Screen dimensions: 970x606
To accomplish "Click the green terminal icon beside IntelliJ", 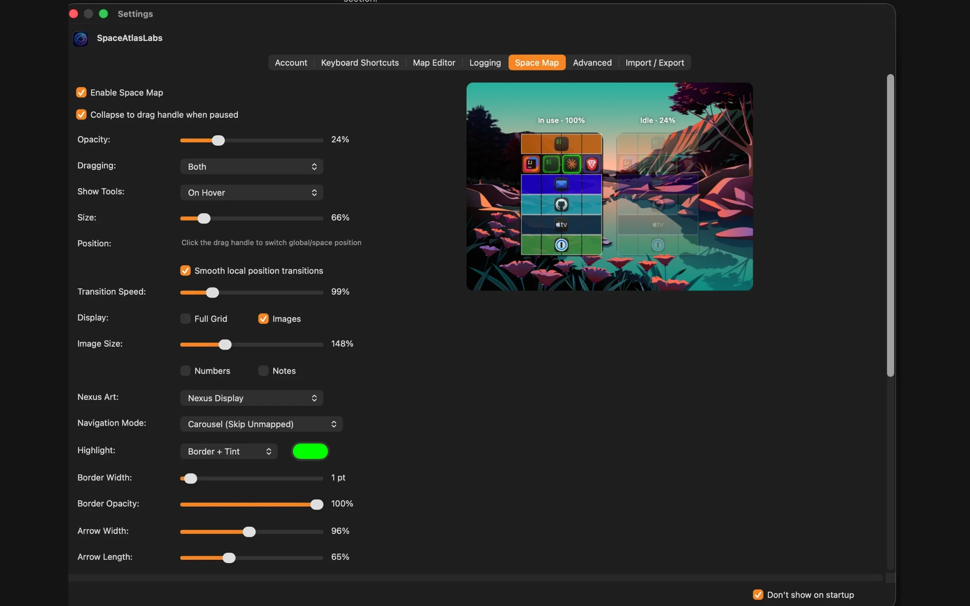I will tap(551, 164).
